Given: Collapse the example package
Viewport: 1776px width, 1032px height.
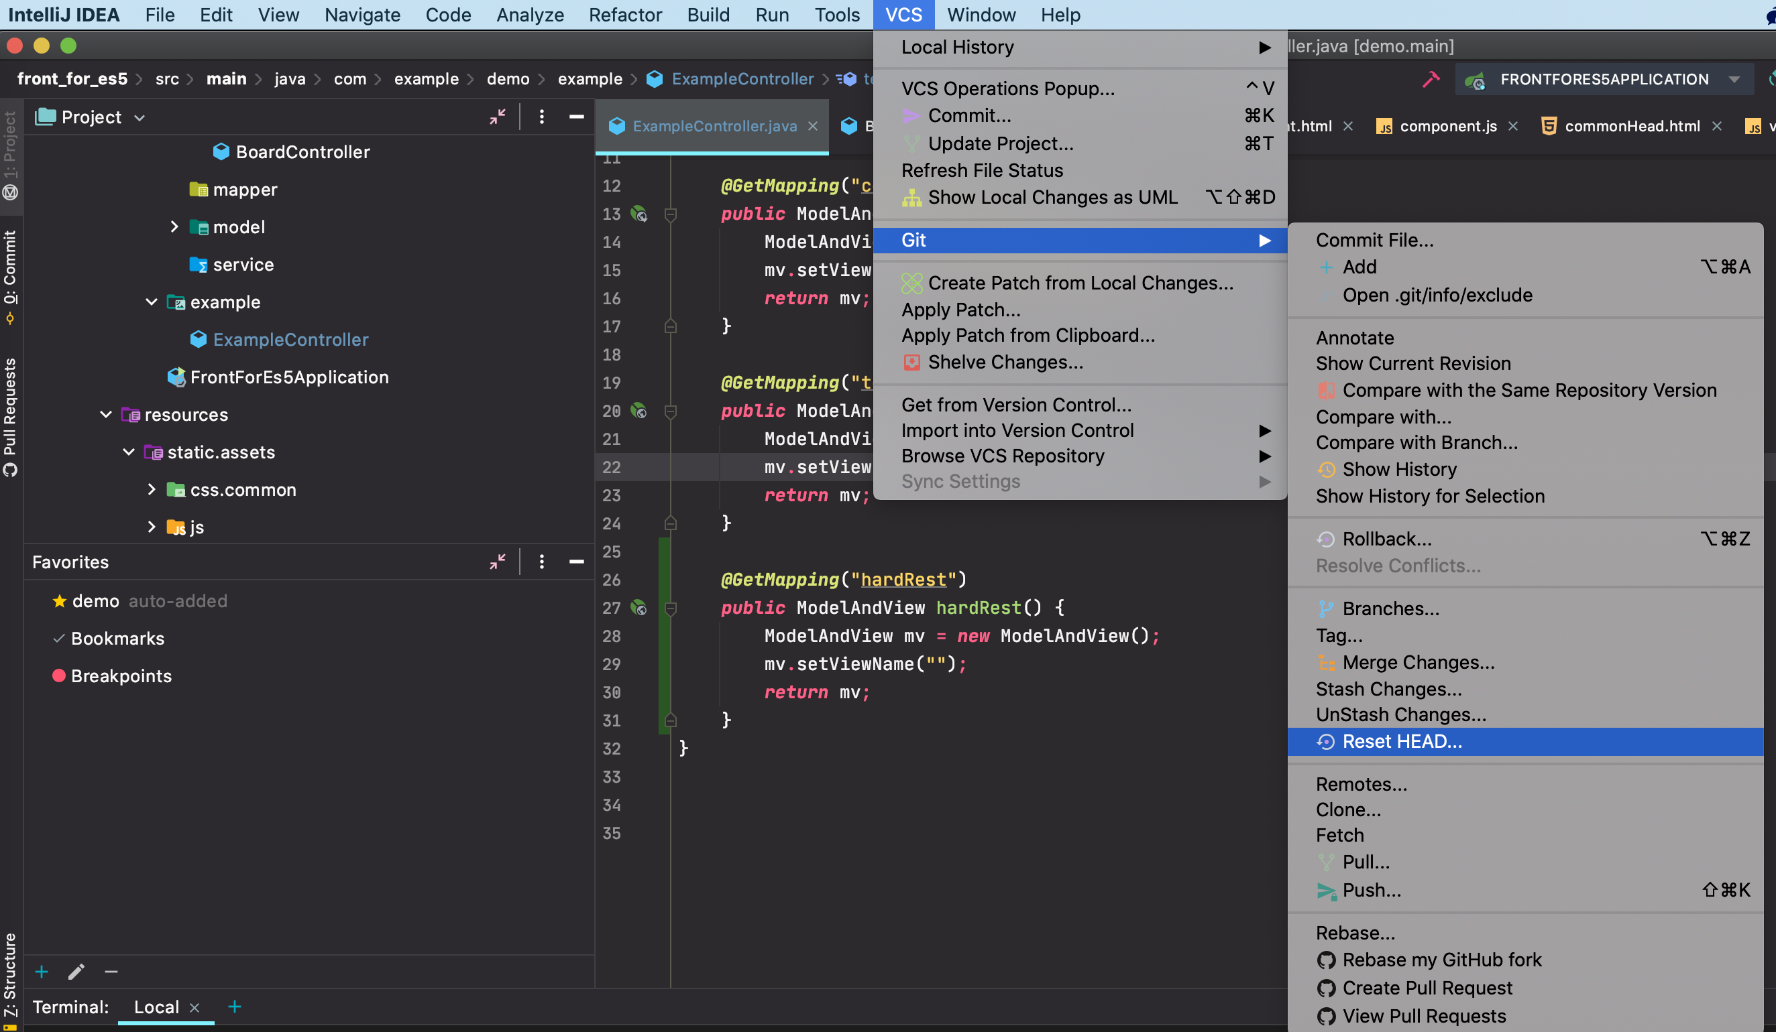Looking at the screenshot, I should pyautogui.click(x=151, y=302).
